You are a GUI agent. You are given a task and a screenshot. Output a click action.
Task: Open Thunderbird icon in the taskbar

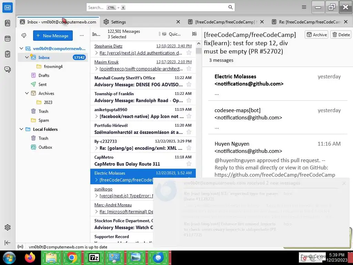click(x=158, y=257)
